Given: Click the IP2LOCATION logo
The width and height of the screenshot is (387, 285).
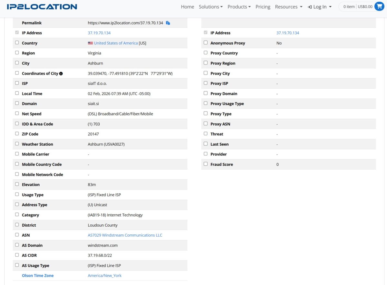Looking at the screenshot, I should pyautogui.click(x=43, y=6).
